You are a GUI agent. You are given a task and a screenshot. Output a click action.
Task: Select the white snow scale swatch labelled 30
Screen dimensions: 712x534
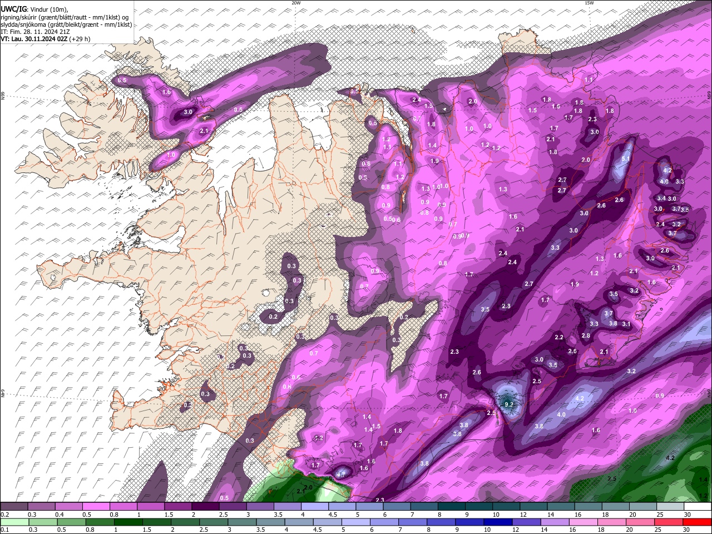pyautogui.click(x=698, y=506)
